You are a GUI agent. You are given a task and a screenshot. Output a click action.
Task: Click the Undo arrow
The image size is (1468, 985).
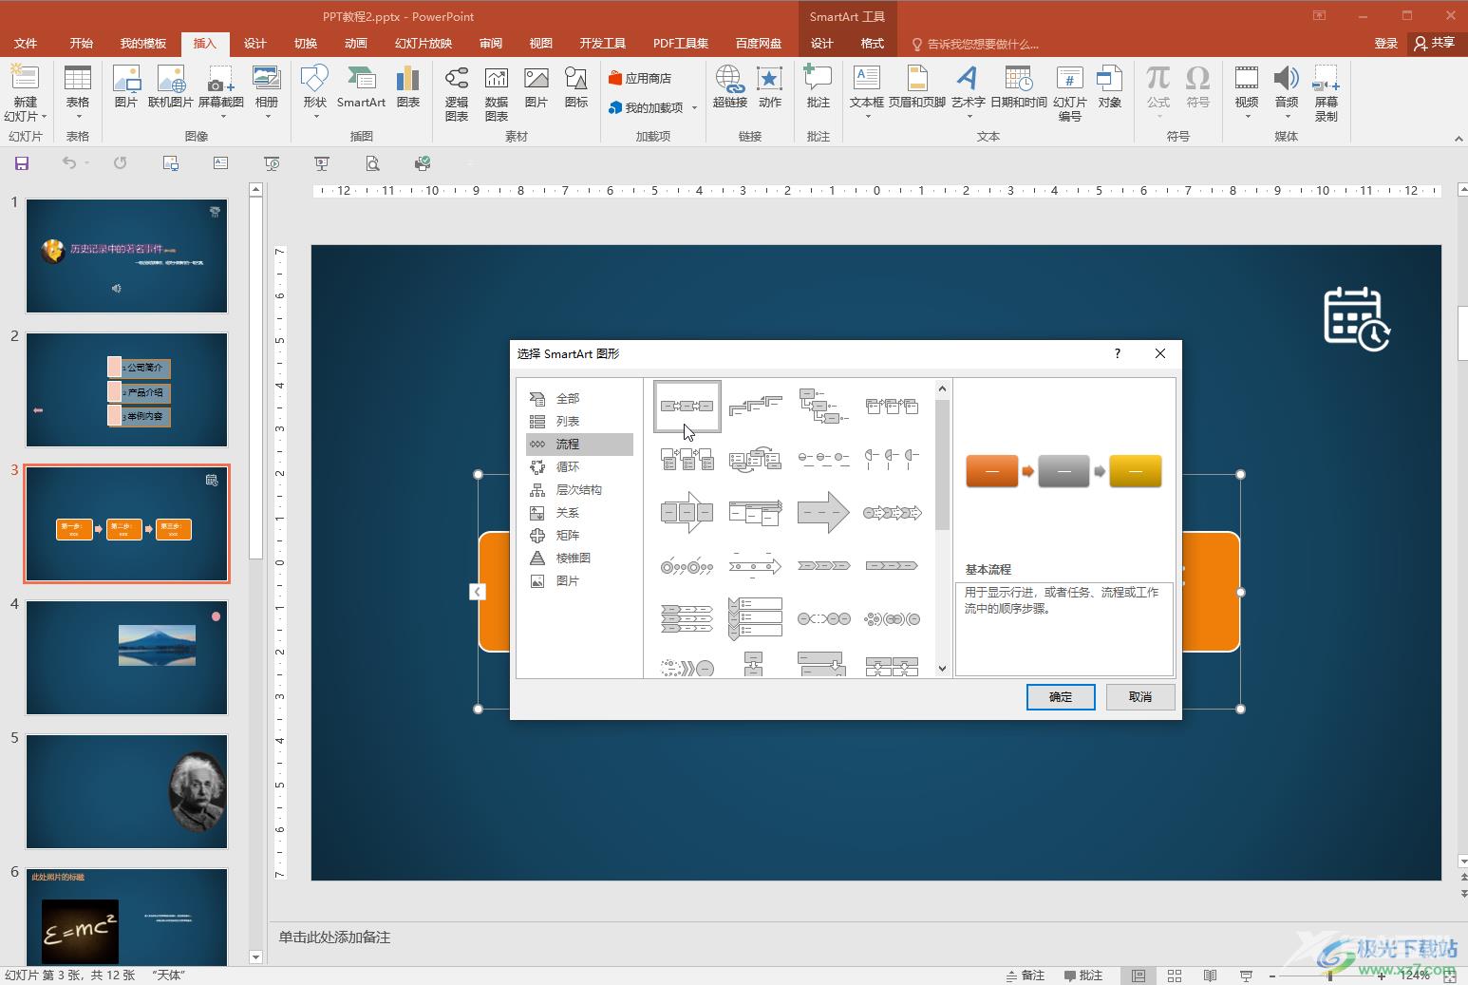click(x=68, y=163)
